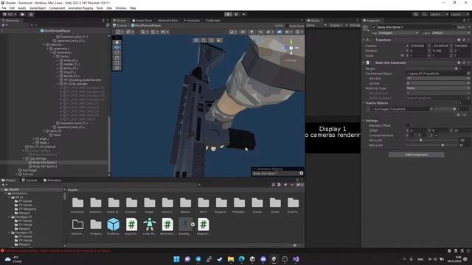Image resolution: width=472 pixels, height=265 pixels.
Task: Select the View hand tool in scene
Action: click(117, 43)
